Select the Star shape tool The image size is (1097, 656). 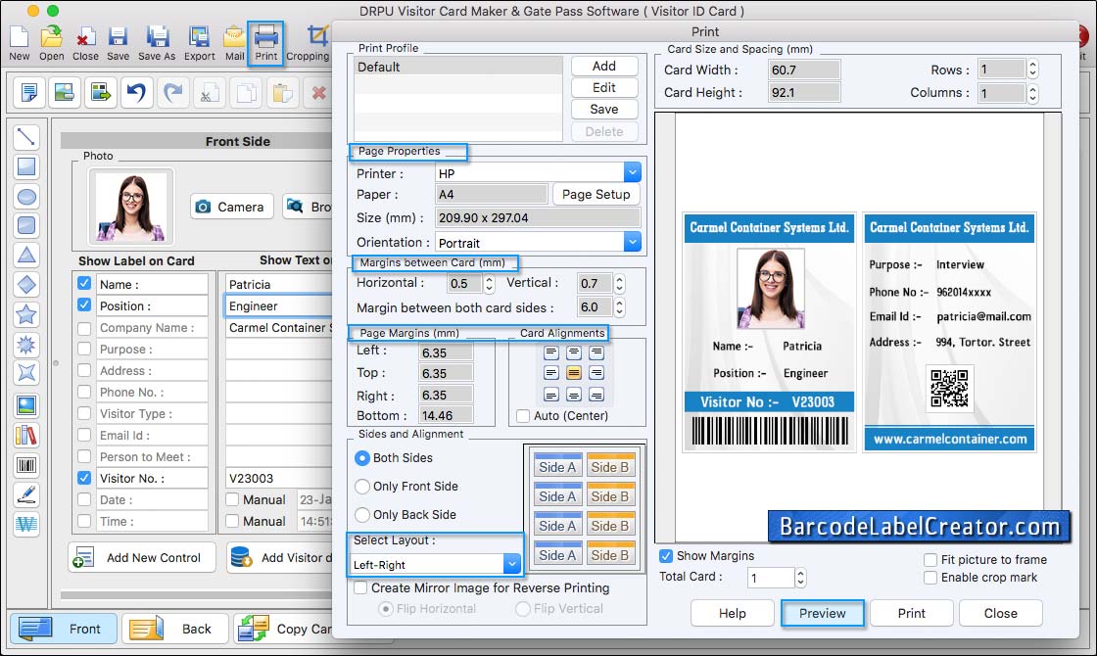pyautogui.click(x=25, y=314)
